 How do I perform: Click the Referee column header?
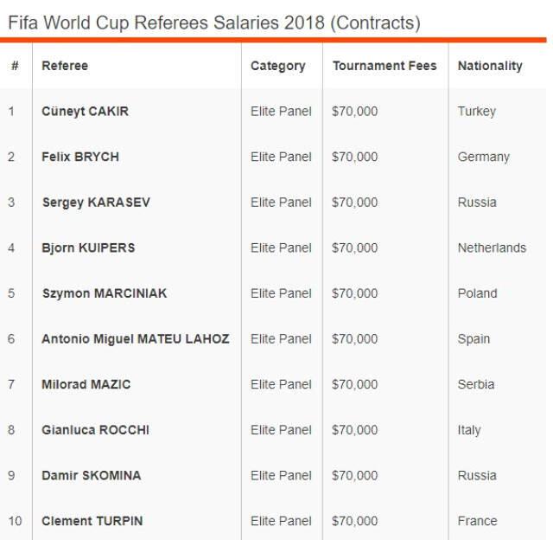tap(65, 66)
